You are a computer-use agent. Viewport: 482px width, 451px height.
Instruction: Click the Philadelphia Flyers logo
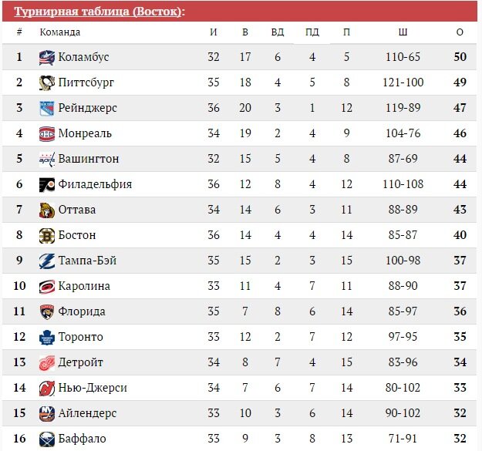pyautogui.click(x=47, y=184)
